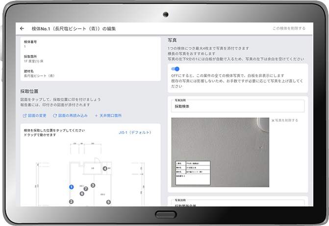Image resolution: width=329 pixels, height=226 pixels.
Task: Click the 写真説明 field with 採取検体
Action: (238, 106)
